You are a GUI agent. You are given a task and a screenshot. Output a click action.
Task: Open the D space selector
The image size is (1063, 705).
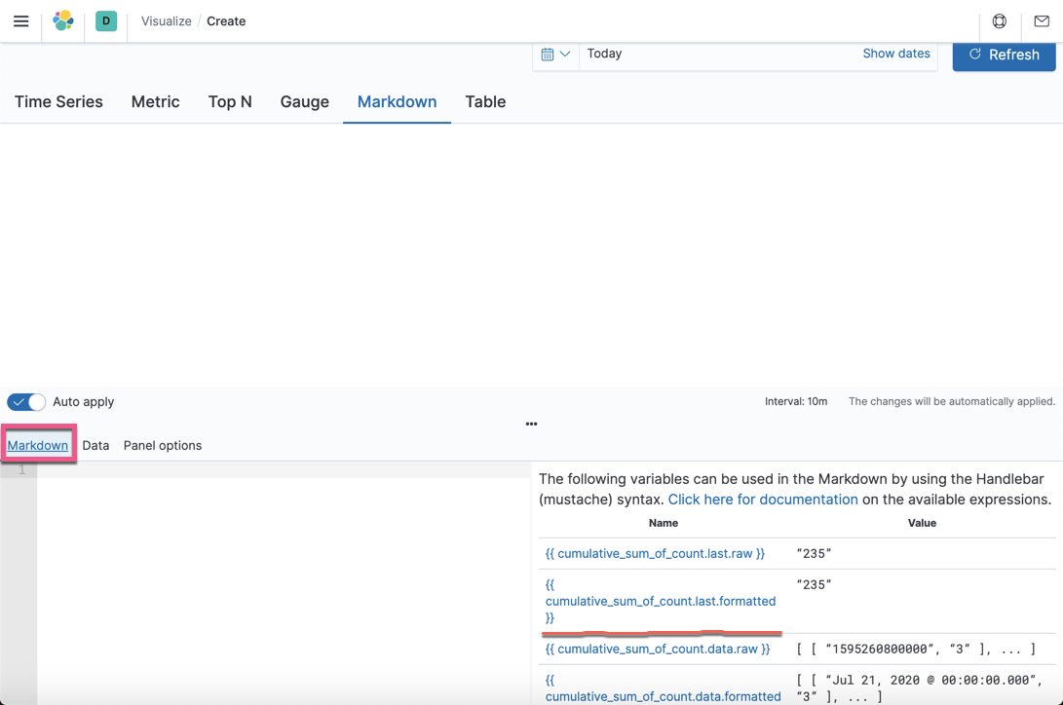pyautogui.click(x=105, y=20)
